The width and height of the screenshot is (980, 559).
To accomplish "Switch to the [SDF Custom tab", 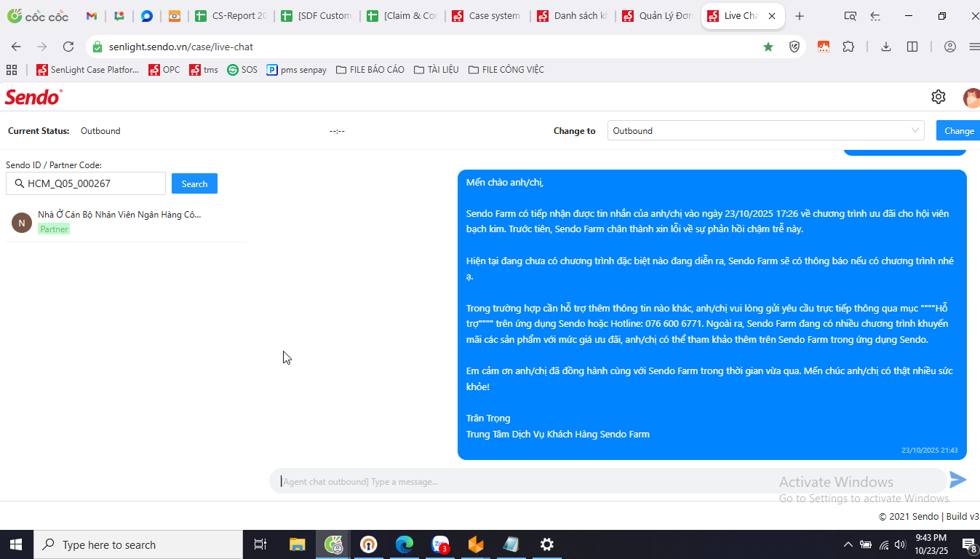I will click(316, 16).
